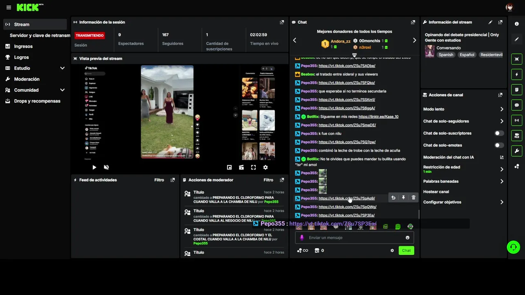Image resolution: width=525 pixels, height=295 pixels.
Task: Click the Enviar un mensaje input field
Action: [354, 238]
